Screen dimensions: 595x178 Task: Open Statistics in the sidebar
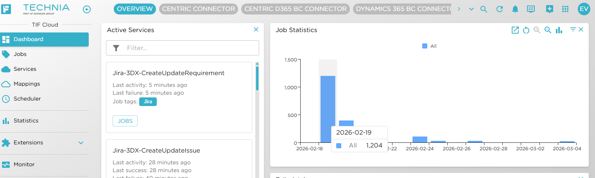coord(26,121)
